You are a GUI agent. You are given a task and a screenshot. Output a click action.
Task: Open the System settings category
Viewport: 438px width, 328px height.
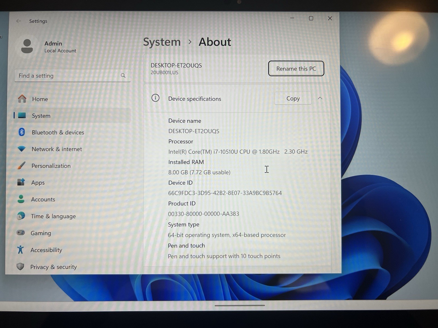point(41,116)
